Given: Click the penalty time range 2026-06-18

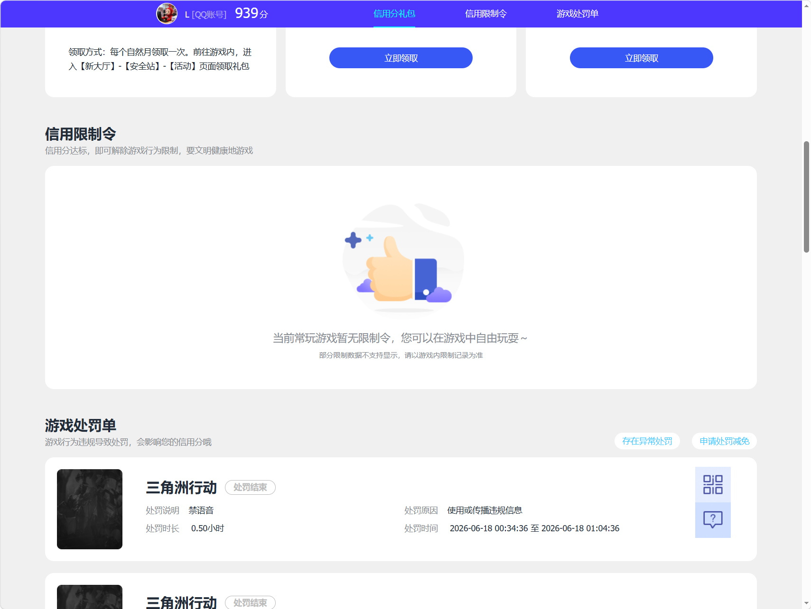Looking at the screenshot, I should pos(534,528).
